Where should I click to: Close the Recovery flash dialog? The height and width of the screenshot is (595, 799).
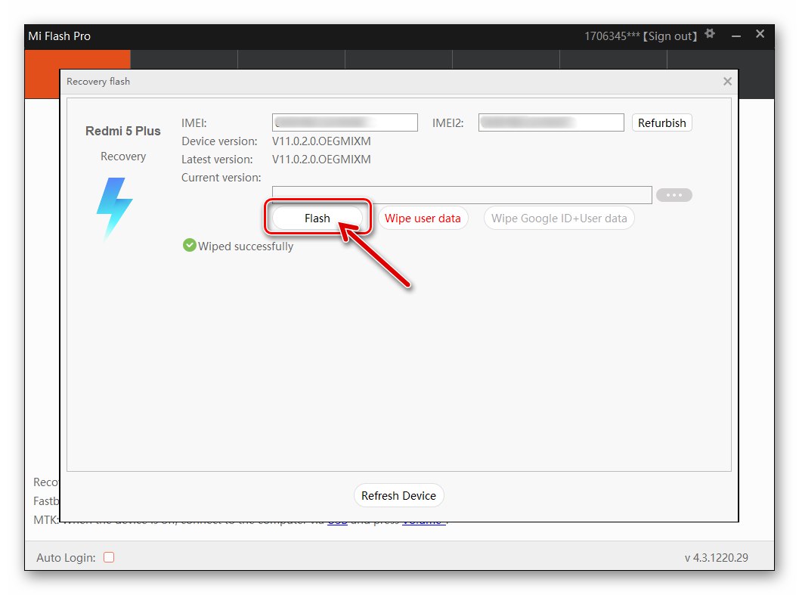coord(727,82)
